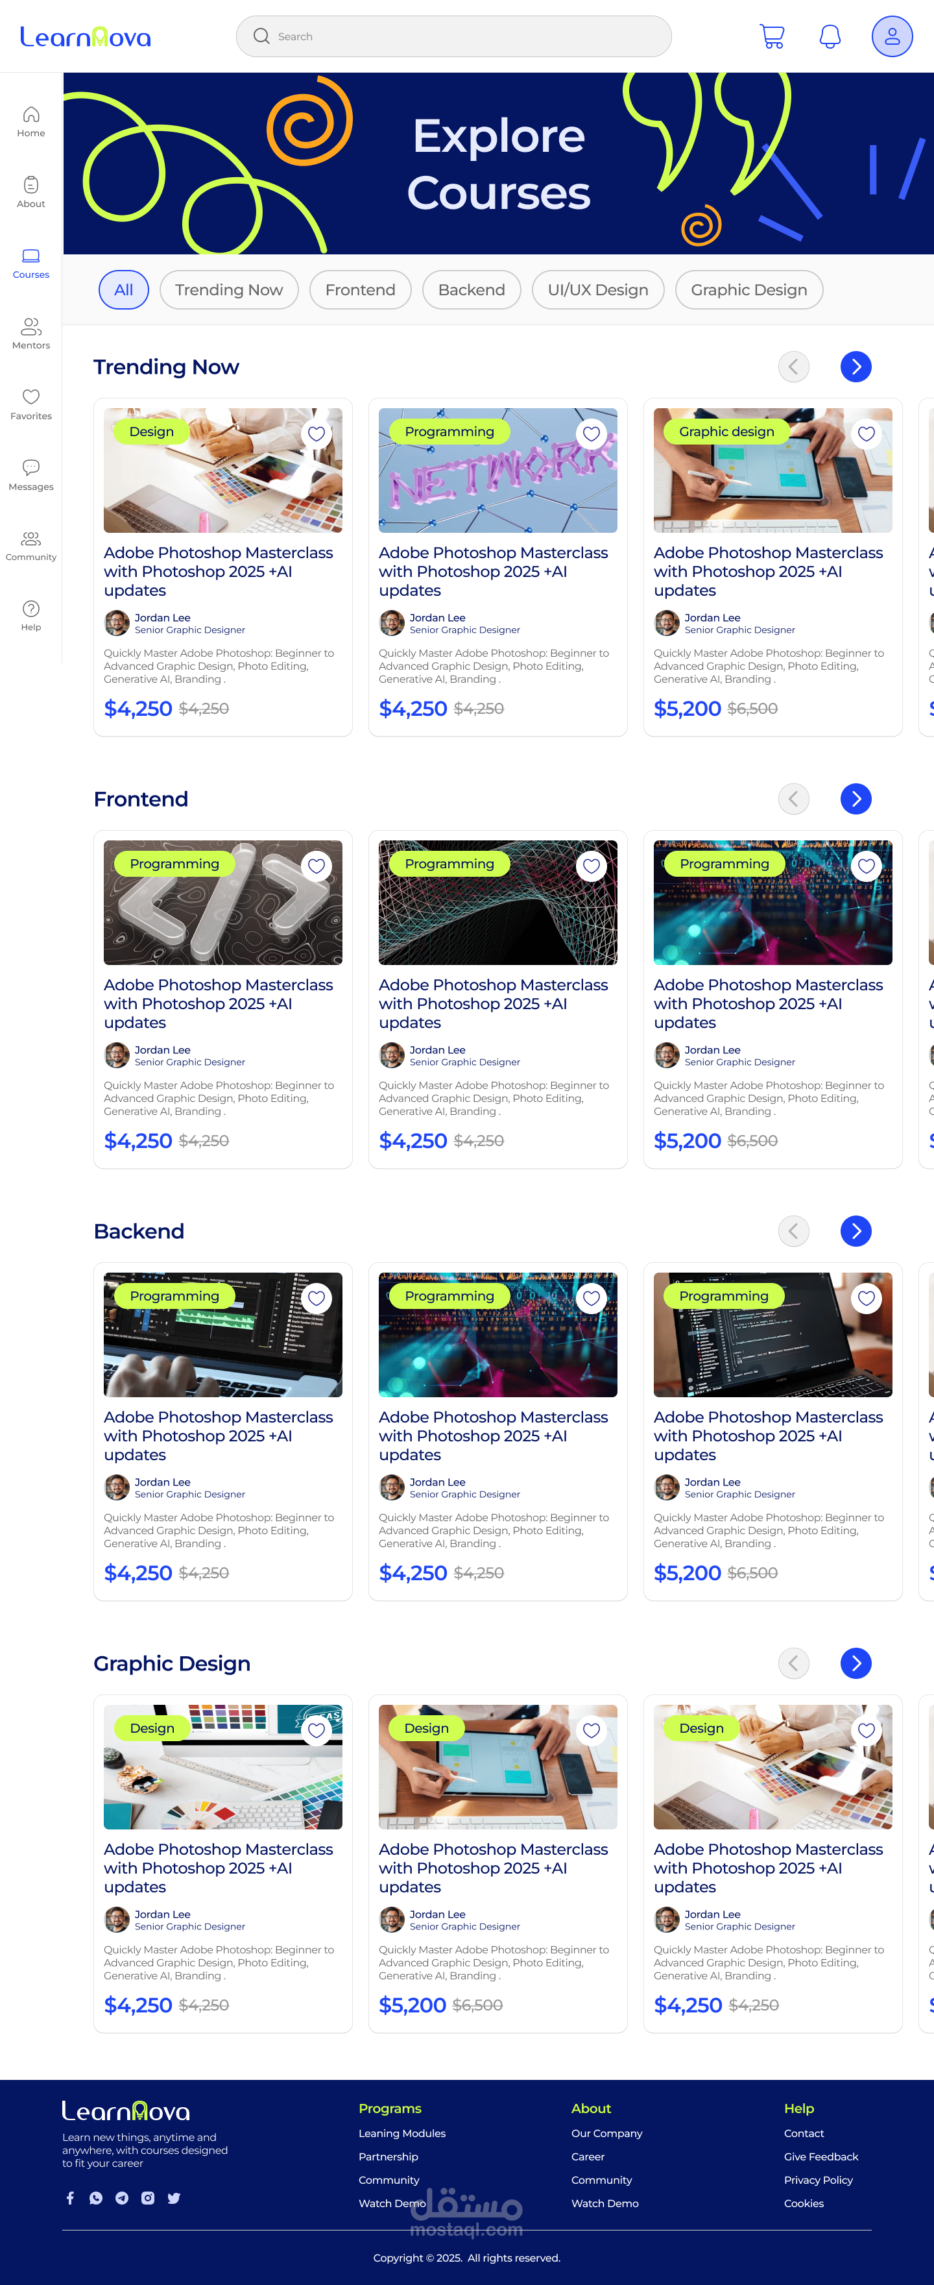Show previous courses in Graphic Design carousel
This screenshot has width=934, height=2285.
tap(793, 1662)
